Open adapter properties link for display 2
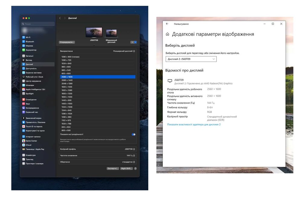302x197 pixels. pos(194,124)
